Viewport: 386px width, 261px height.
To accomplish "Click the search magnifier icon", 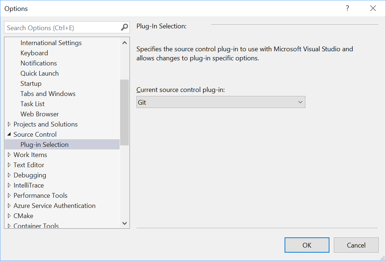I will pos(124,28).
